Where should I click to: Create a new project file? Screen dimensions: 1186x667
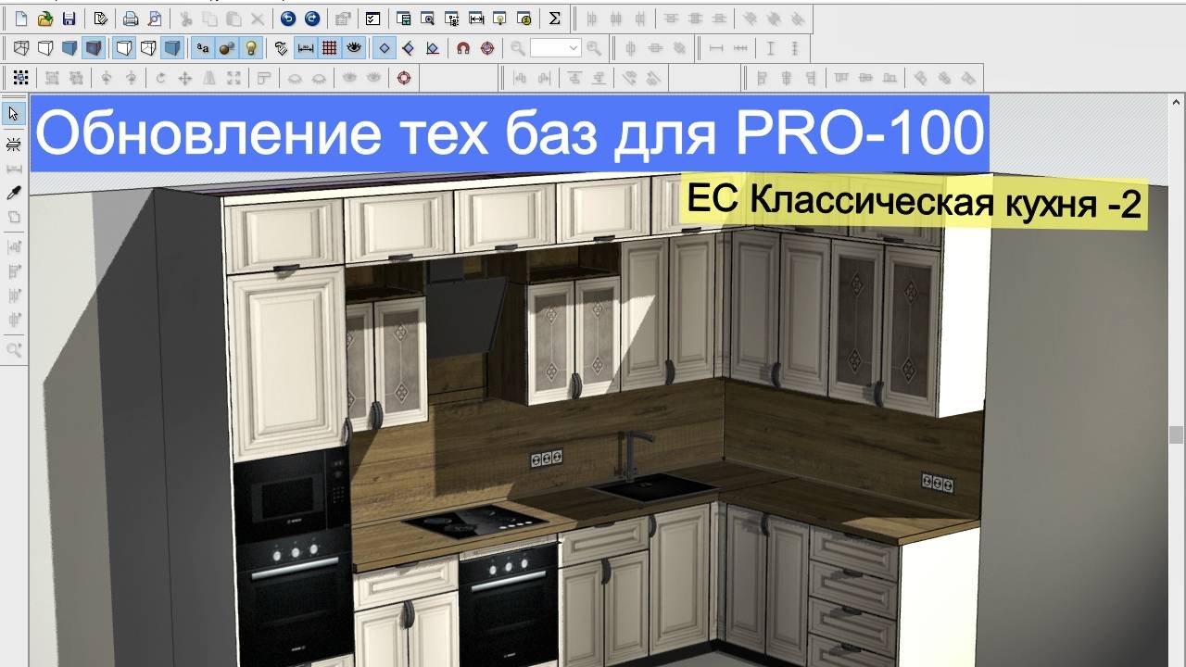click(x=21, y=19)
